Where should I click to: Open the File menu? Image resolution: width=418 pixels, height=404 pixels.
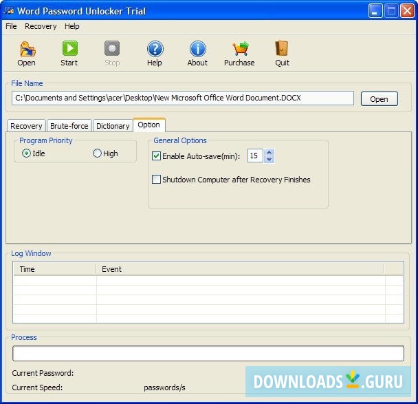(11, 26)
